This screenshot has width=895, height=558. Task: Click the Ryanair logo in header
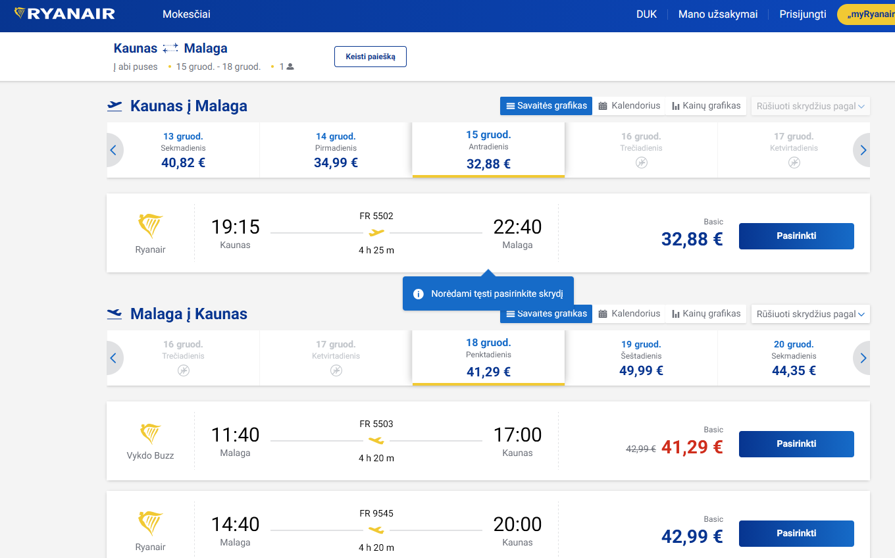64,14
